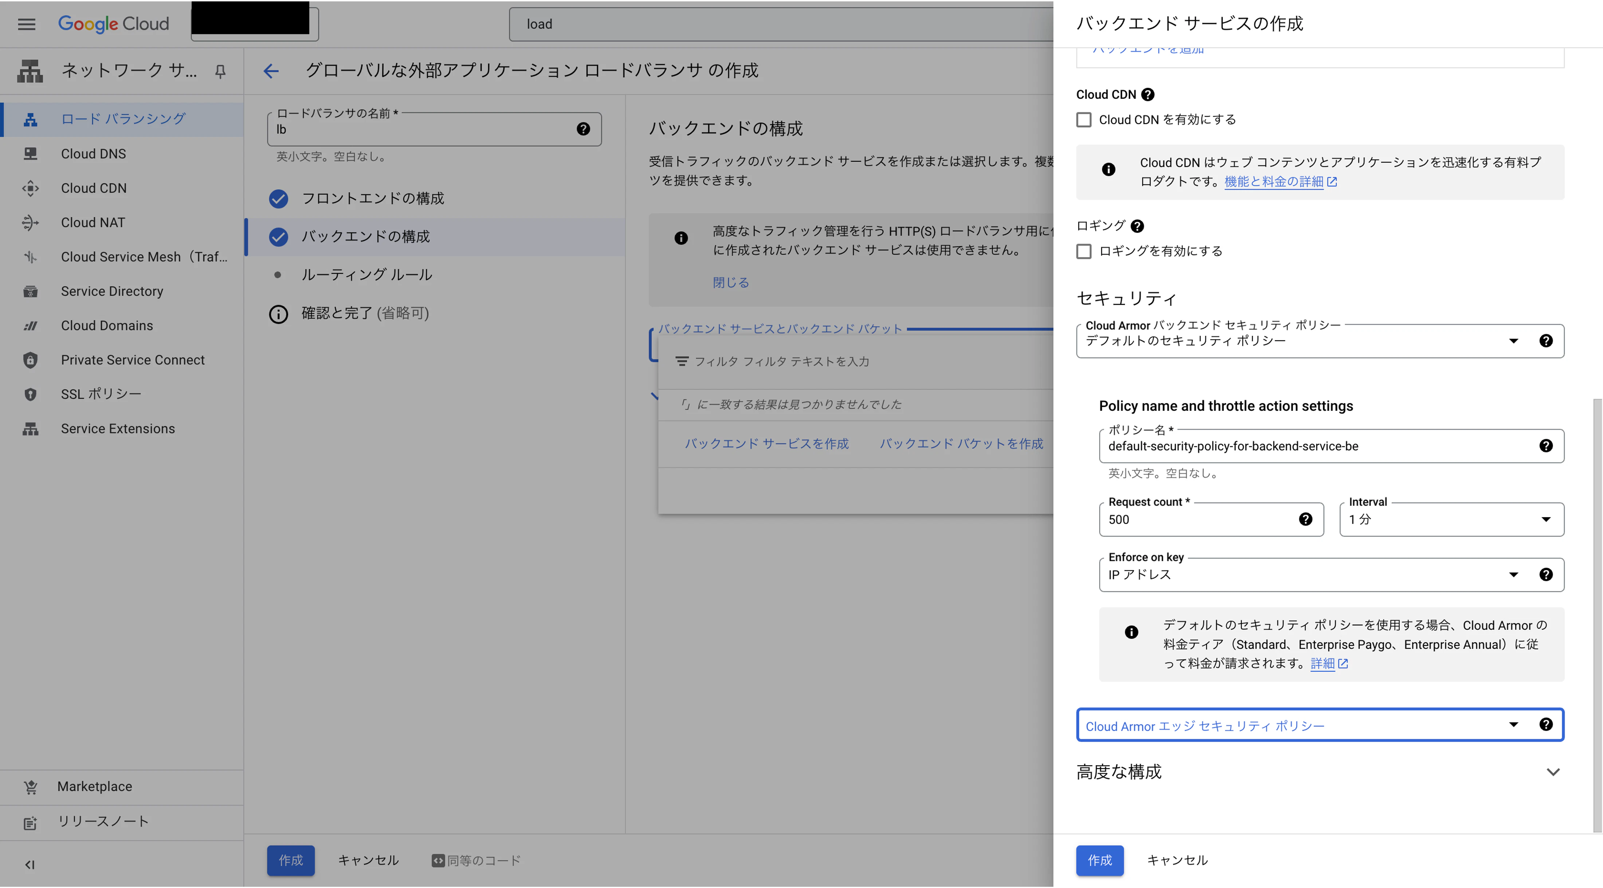Image resolution: width=1603 pixels, height=888 pixels.
Task: Open ロード バランシング in sidebar
Action: coord(122,119)
